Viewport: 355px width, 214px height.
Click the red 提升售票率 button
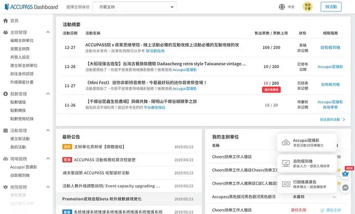(x=271, y=90)
